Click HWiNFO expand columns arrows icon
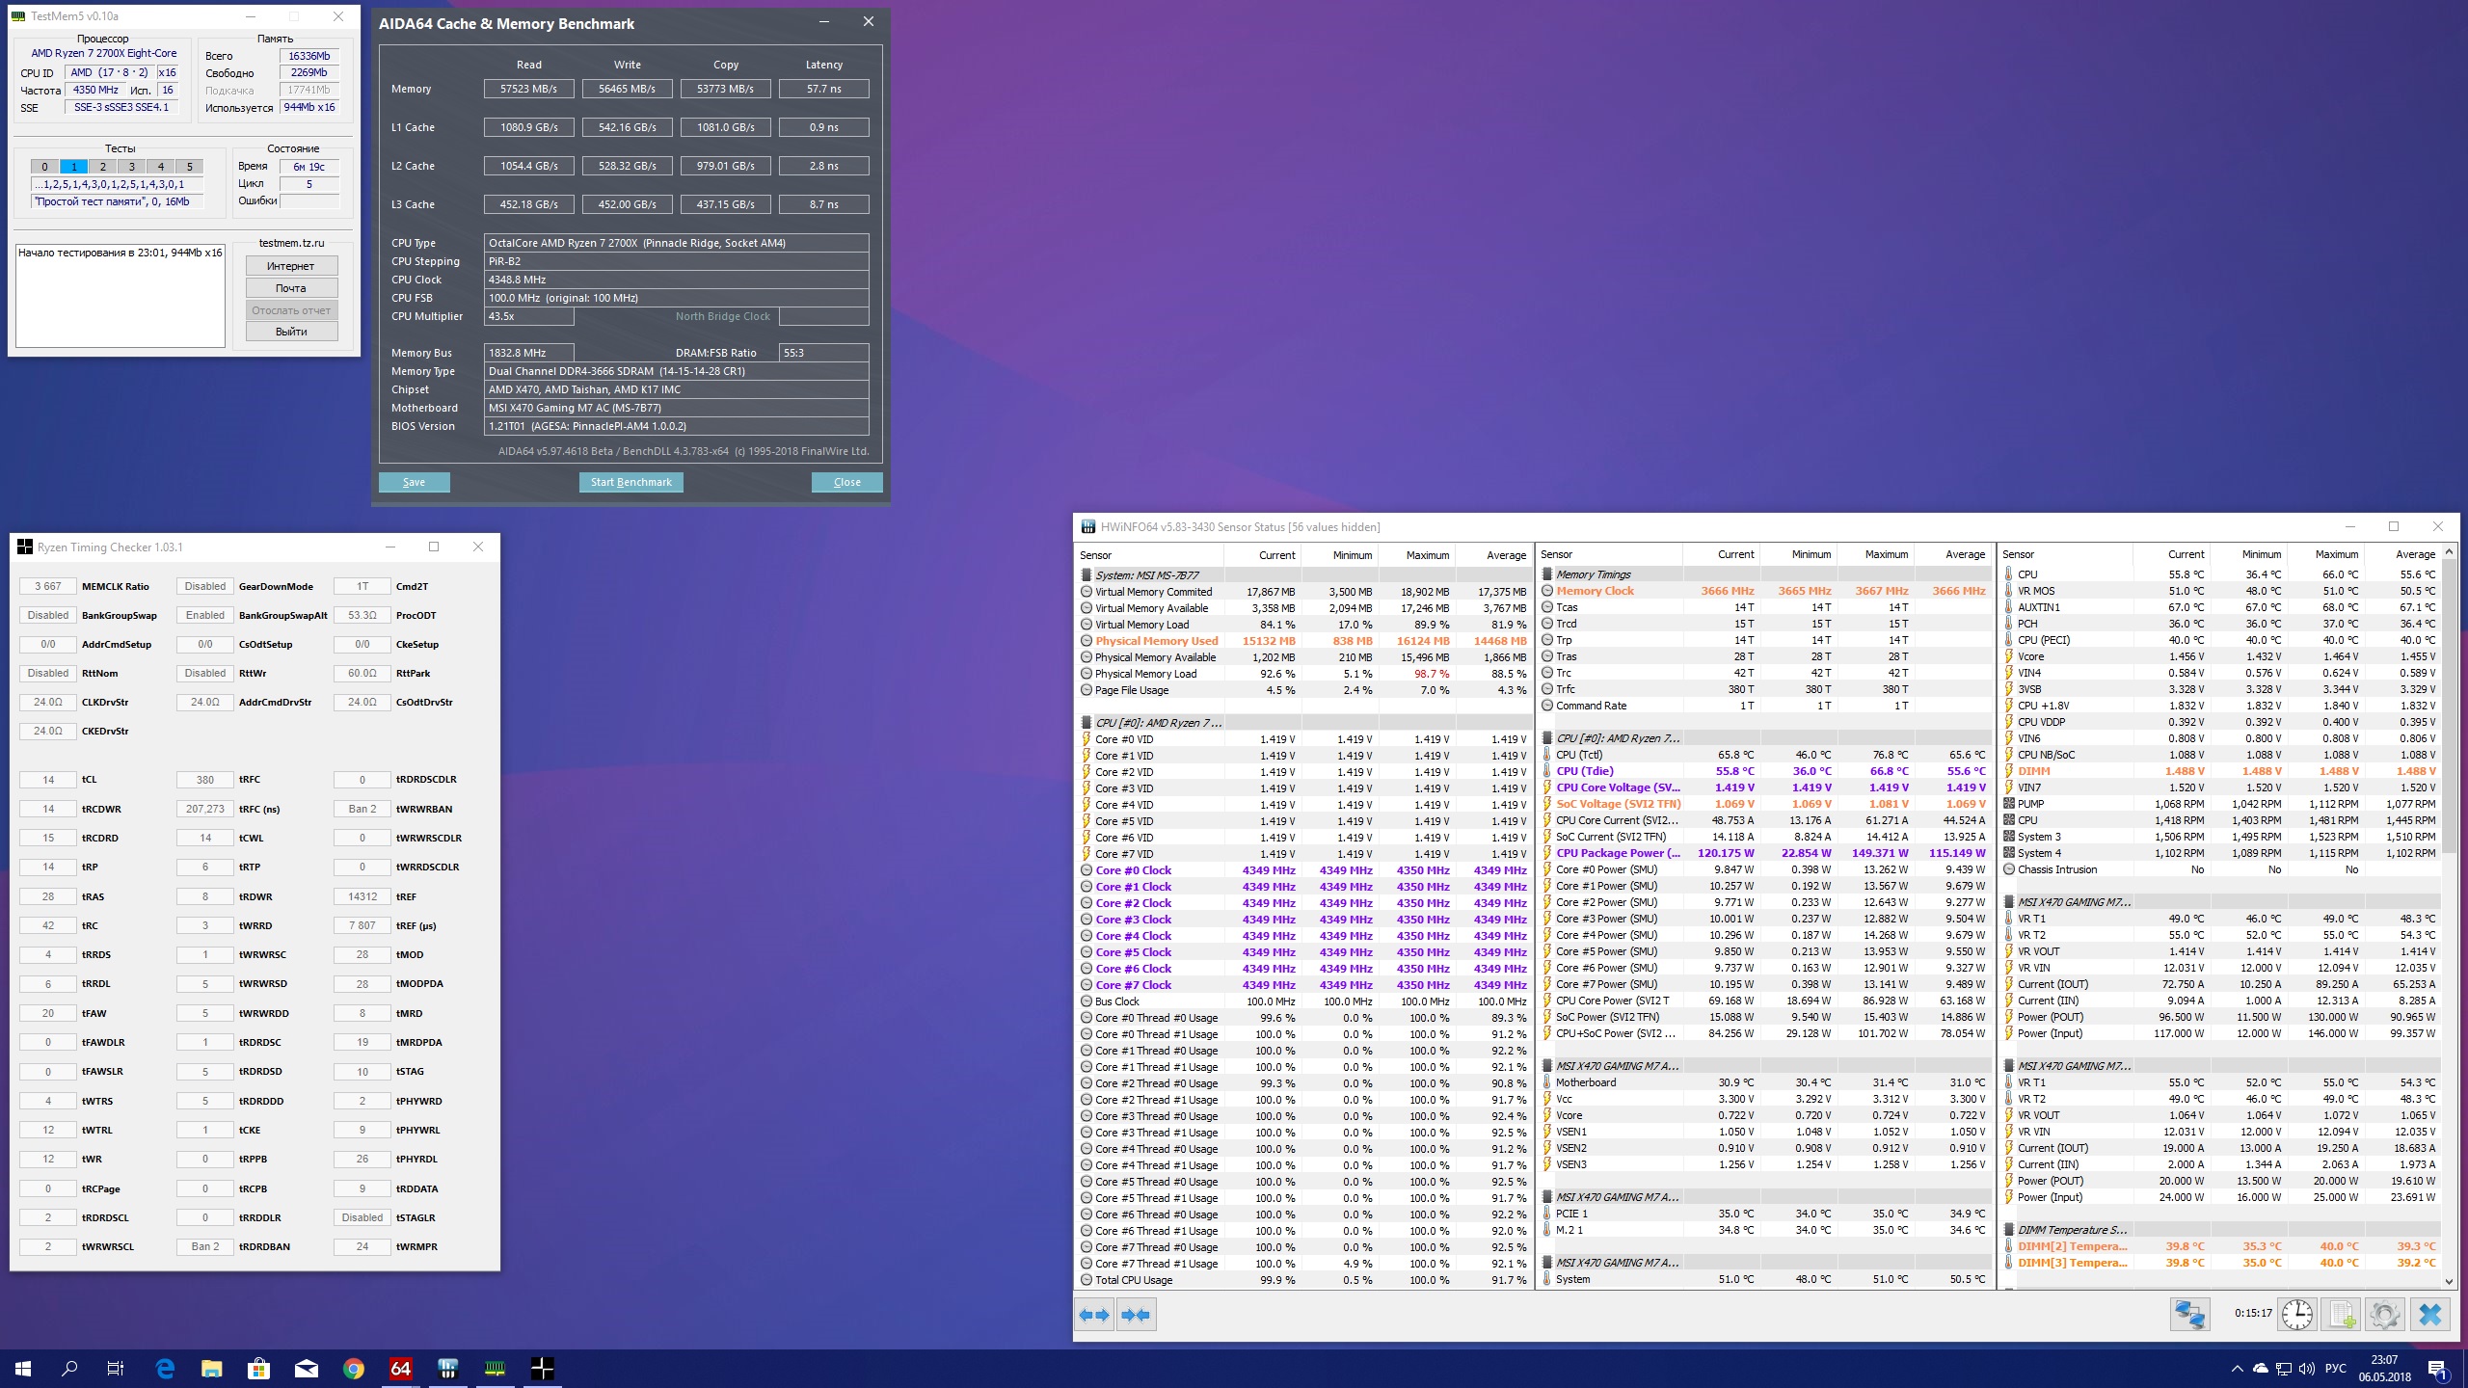The image size is (2468, 1388). tap(1094, 1315)
